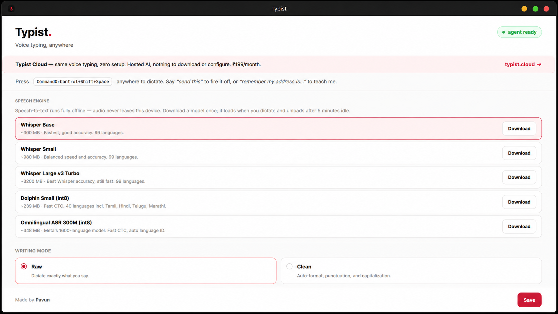
Task: Download the Dolphin Small (int8) model
Action: tap(519, 202)
